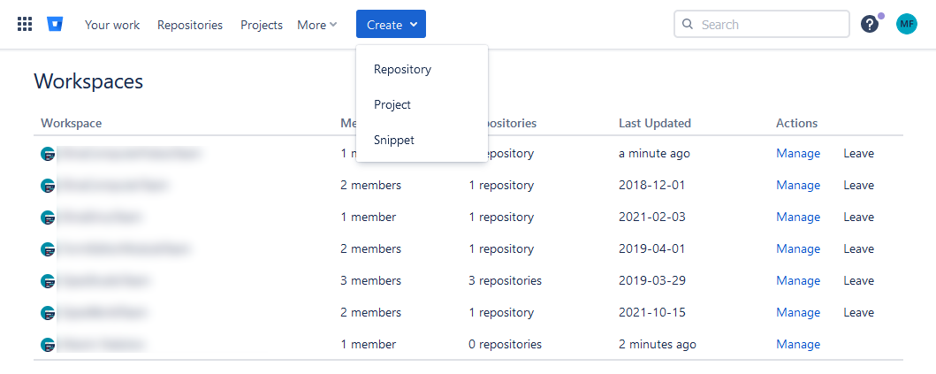Click the Workspace column header
The image size is (936, 374).
pyautogui.click(x=71, y=123)
